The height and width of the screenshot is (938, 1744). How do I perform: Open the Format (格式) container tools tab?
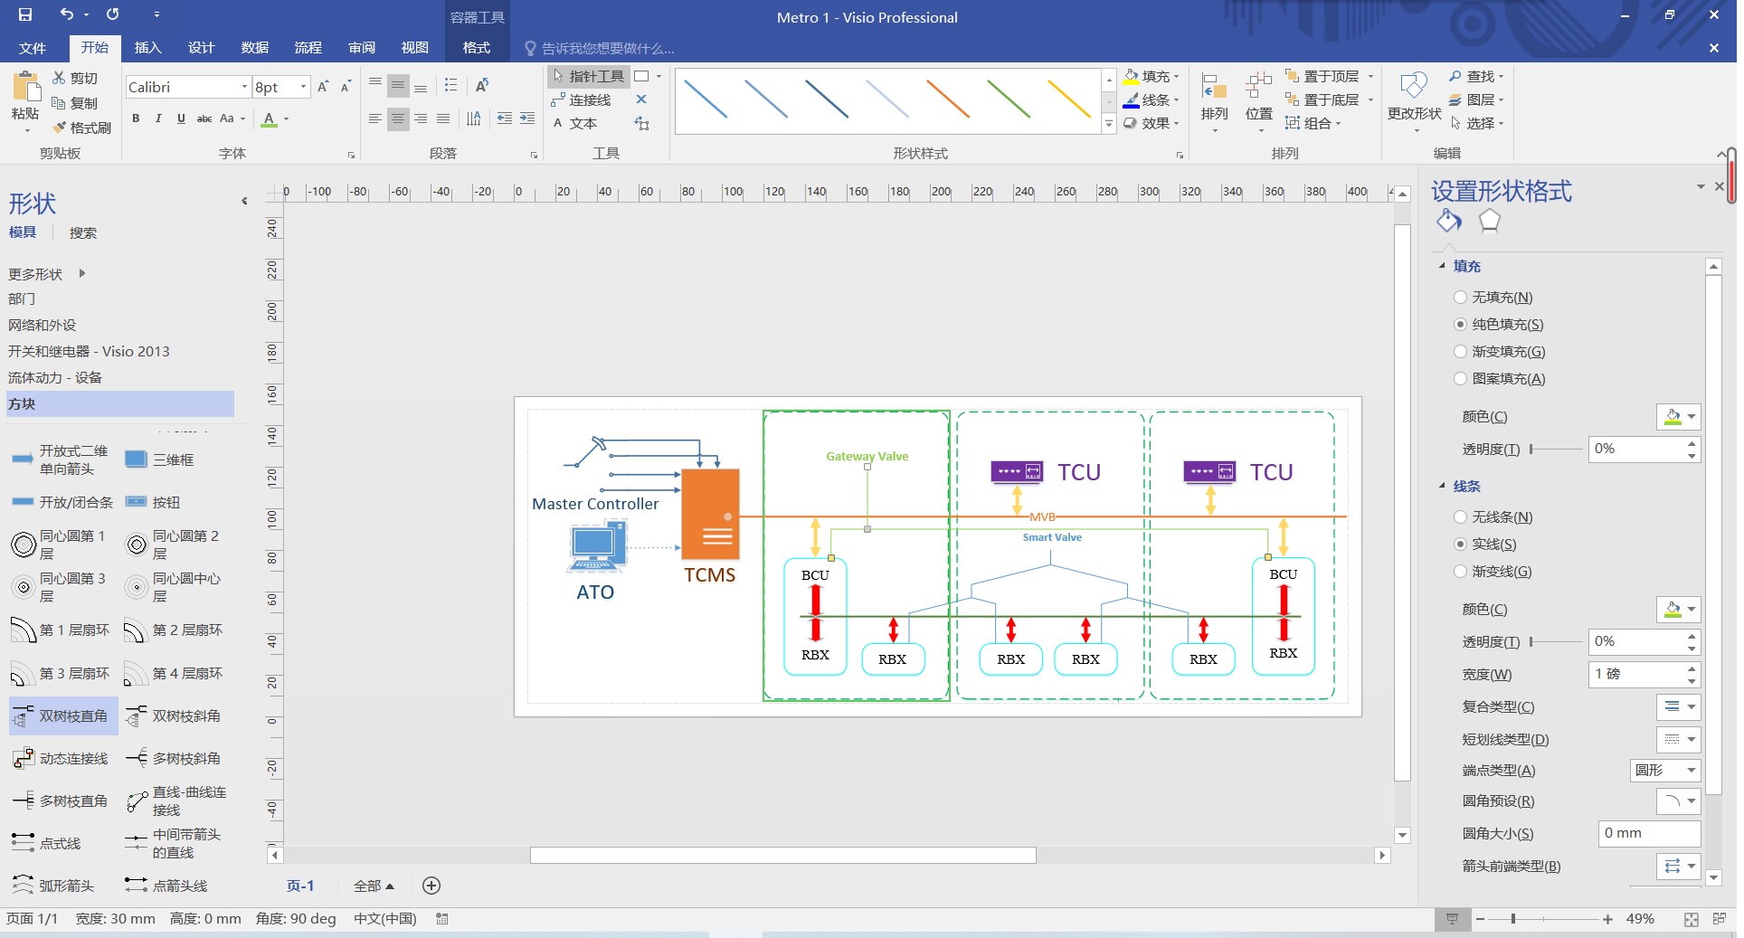point(477,48)
